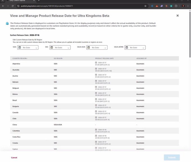
Task: Open a new browser tab
Action: [39, 1]
